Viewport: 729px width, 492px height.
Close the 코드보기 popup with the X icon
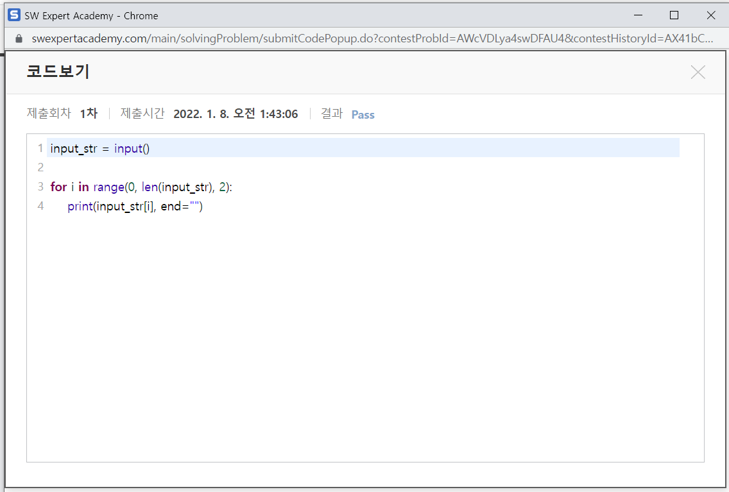click(x=698, y=72)
